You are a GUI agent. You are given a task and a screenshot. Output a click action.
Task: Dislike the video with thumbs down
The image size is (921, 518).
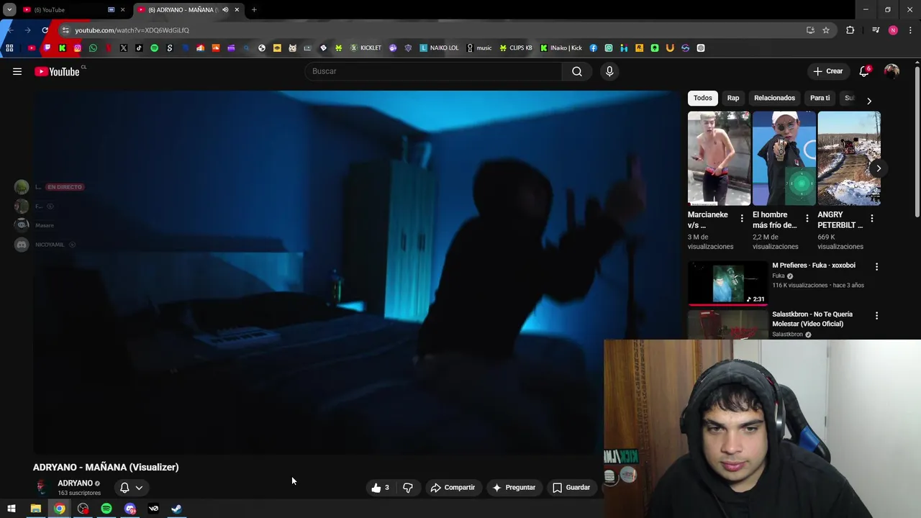tap(408, 488)
